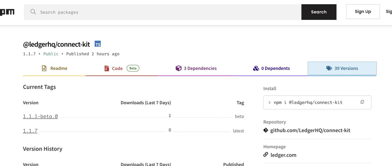Click the Code file icon
Image resolution: width=392 pixels, height=166 pixels.
pos(106,68)
